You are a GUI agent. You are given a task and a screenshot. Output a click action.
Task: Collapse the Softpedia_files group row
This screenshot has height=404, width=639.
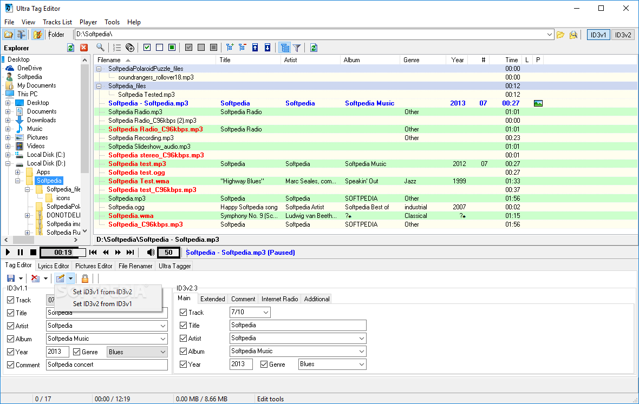pos(99,86)
